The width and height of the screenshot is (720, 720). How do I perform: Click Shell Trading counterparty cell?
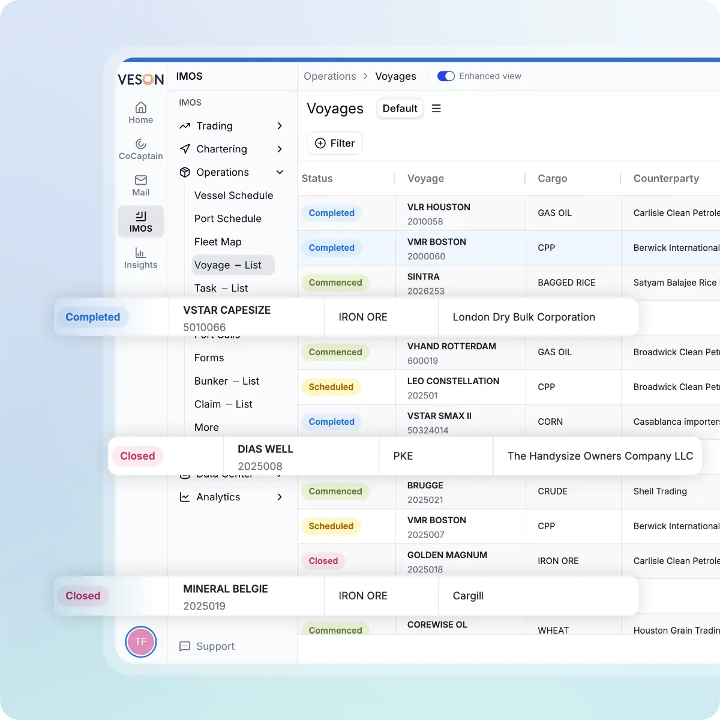click(x=660, y=491)
